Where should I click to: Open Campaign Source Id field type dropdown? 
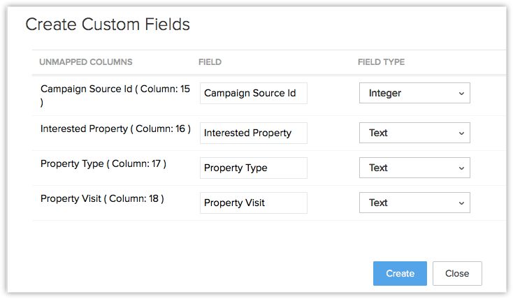click(x=414, y=93)
